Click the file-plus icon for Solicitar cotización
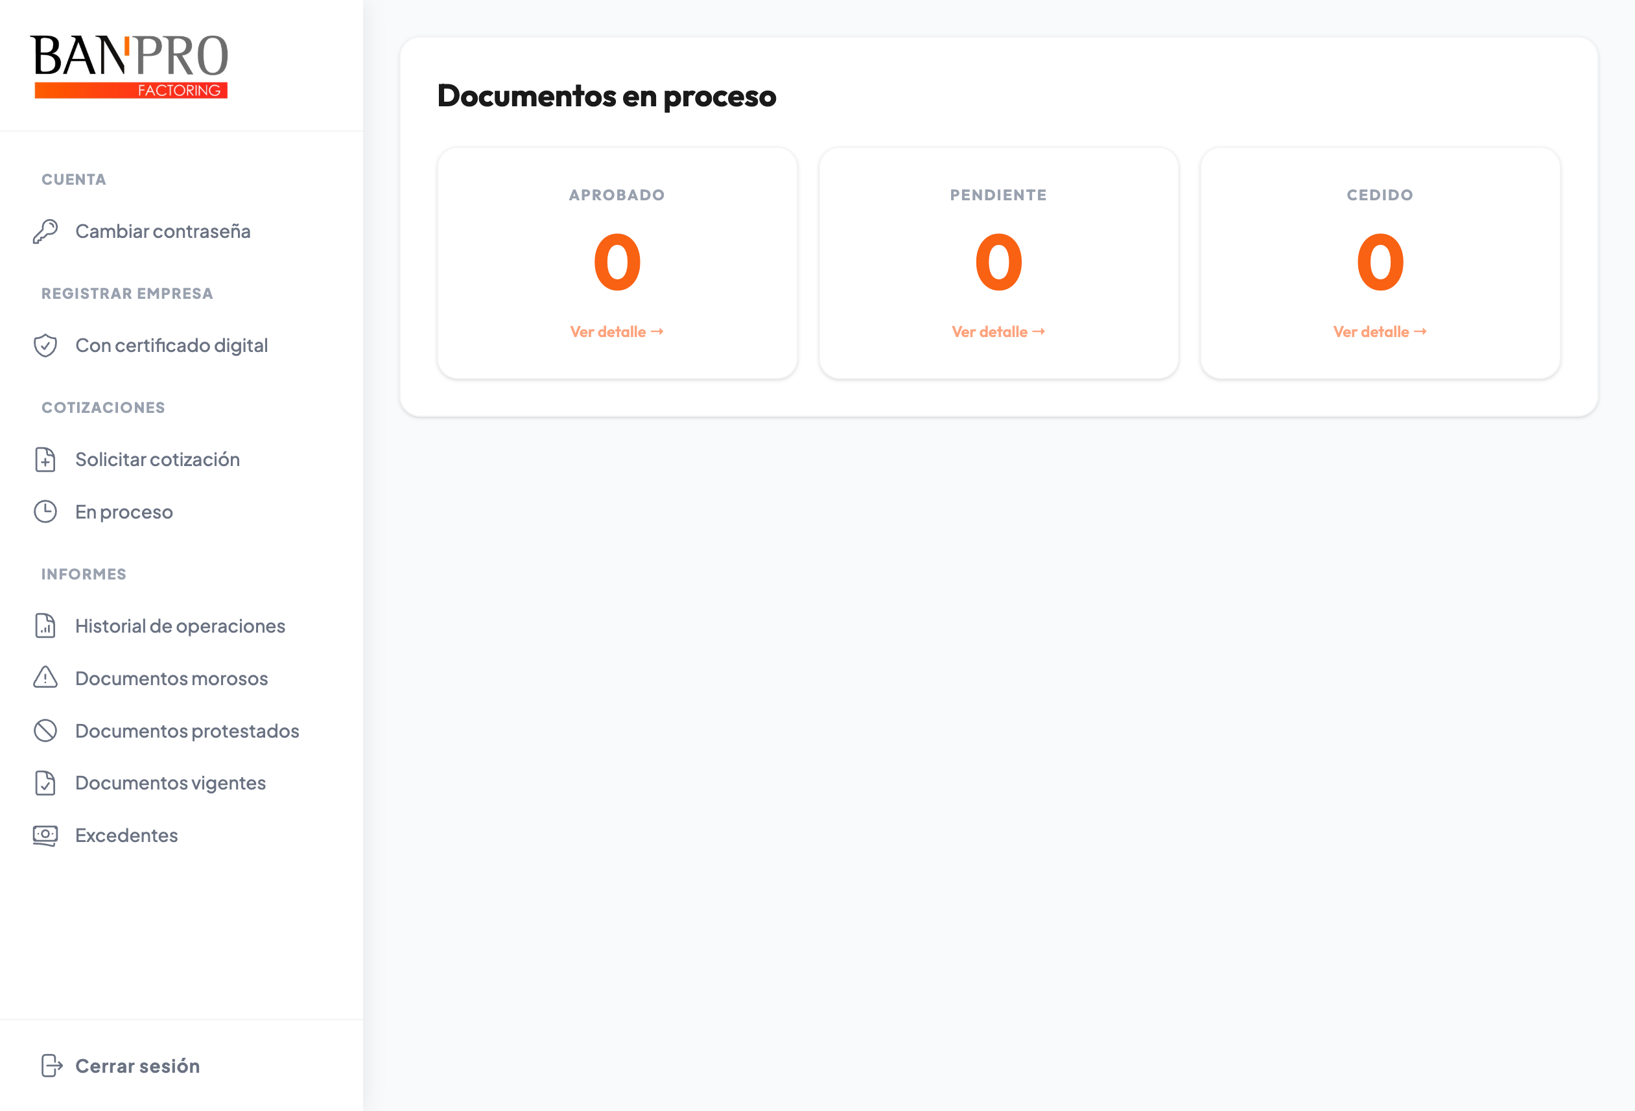The width and height of the screenshot is (1635, 1111). (46, 460)
